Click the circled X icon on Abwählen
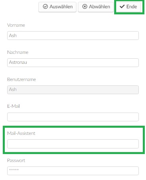The height and width of the screenshot is (180, 146). (85, 6)
